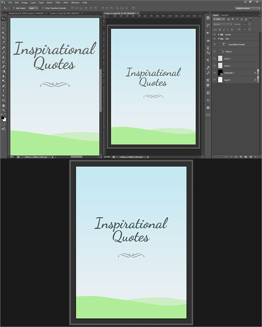This screenshot has width=262, height=327.
Task: Hide the Layer 3 layer
Action: (215, 58)
